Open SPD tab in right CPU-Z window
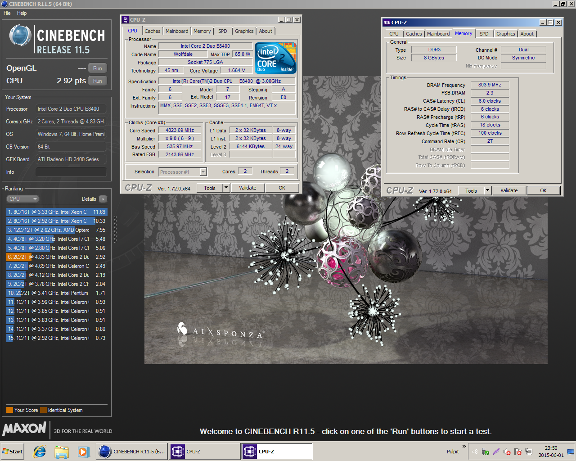Screen dimensions: 576x461 pos(484,34)
